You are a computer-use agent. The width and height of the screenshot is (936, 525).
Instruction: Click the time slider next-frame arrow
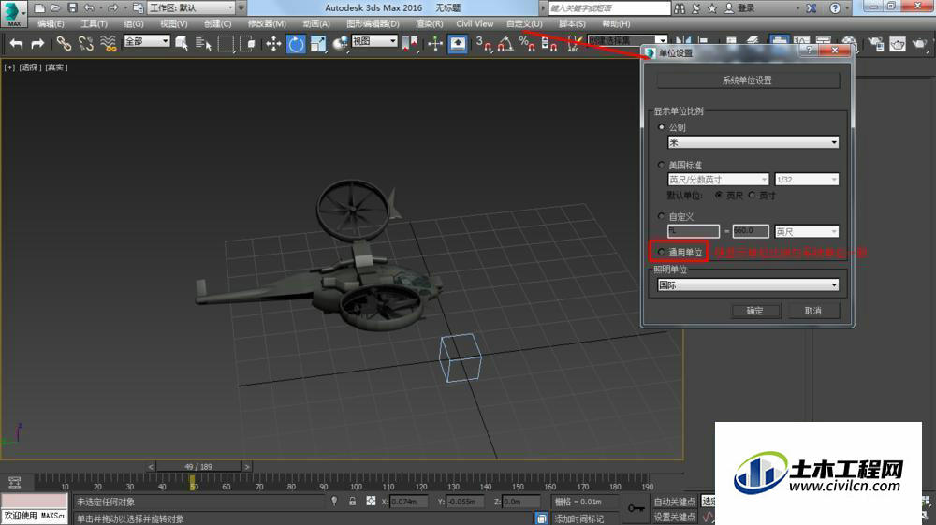click(x=247, y=467)
